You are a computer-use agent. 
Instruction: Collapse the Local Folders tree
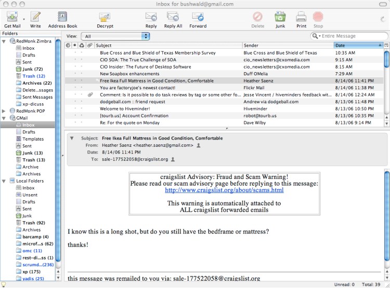click(4, 181)
